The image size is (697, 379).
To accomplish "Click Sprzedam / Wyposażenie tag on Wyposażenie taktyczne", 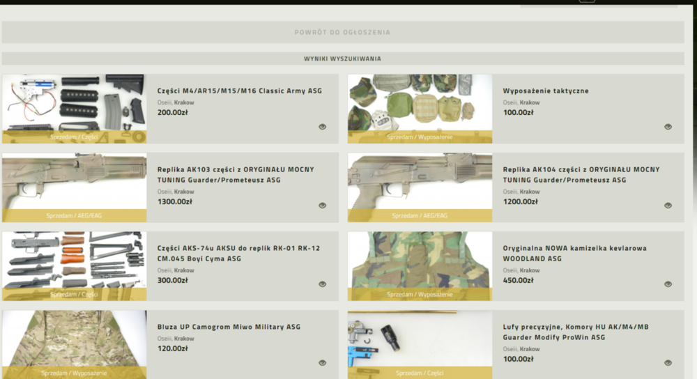I will (x=420, y=137).
